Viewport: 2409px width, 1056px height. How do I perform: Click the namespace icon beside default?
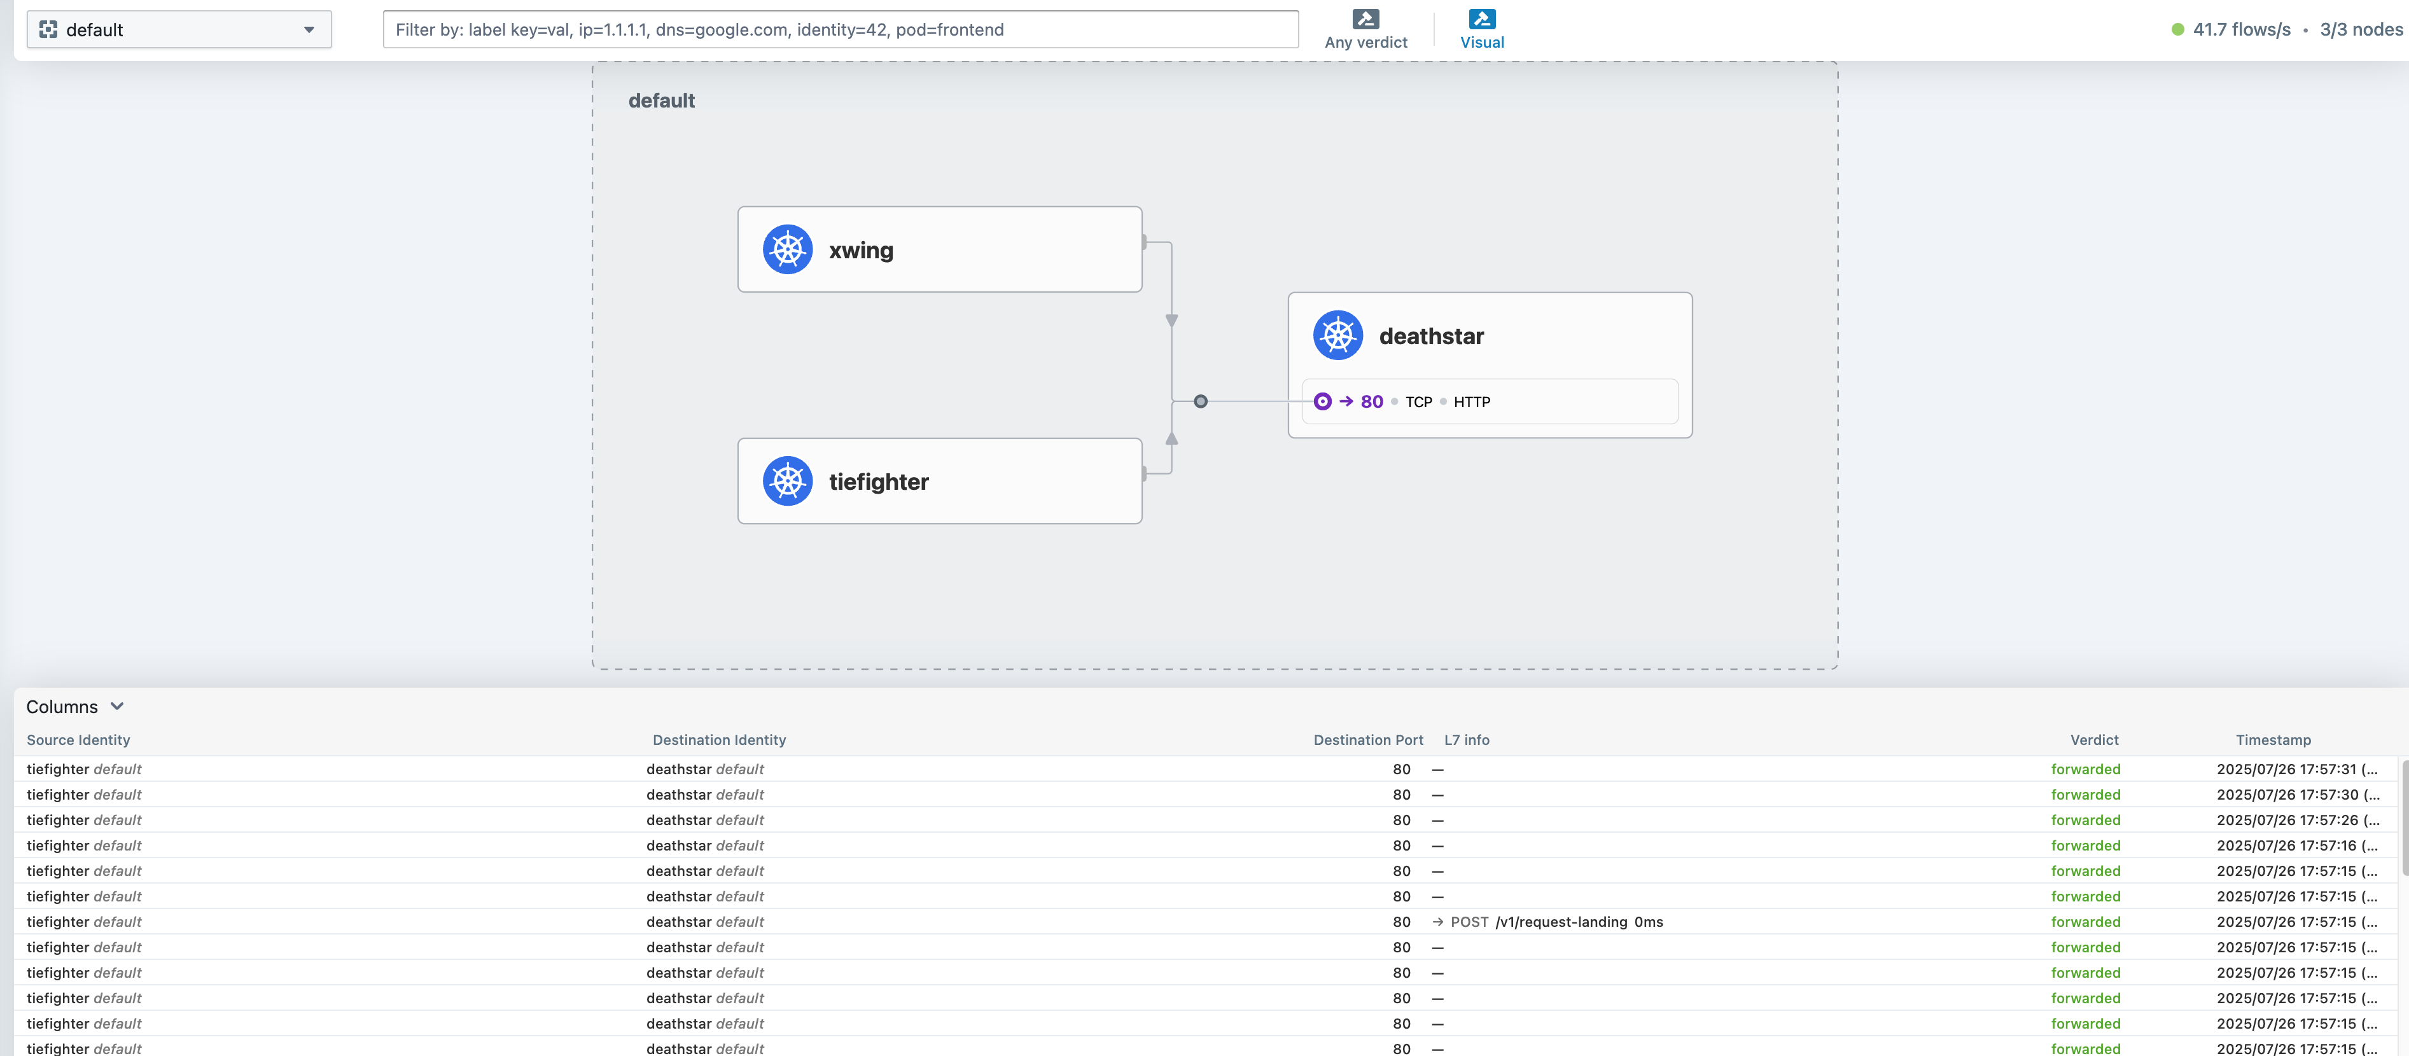pyautogui.click(x=48, y=30)
